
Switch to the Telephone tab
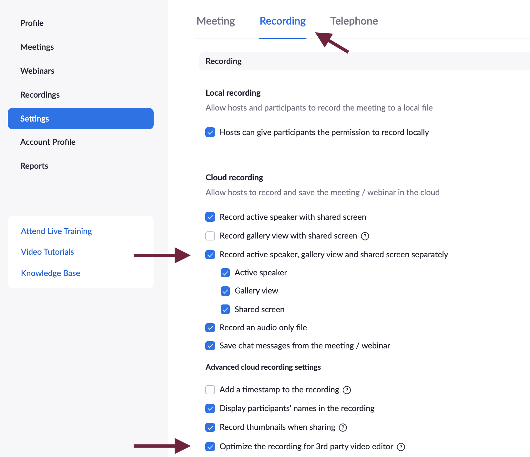click(354, 21)
